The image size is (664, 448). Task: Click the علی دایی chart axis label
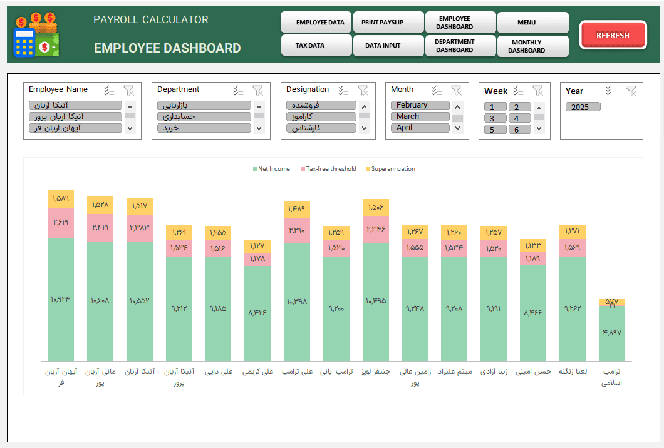click(219, 372)
